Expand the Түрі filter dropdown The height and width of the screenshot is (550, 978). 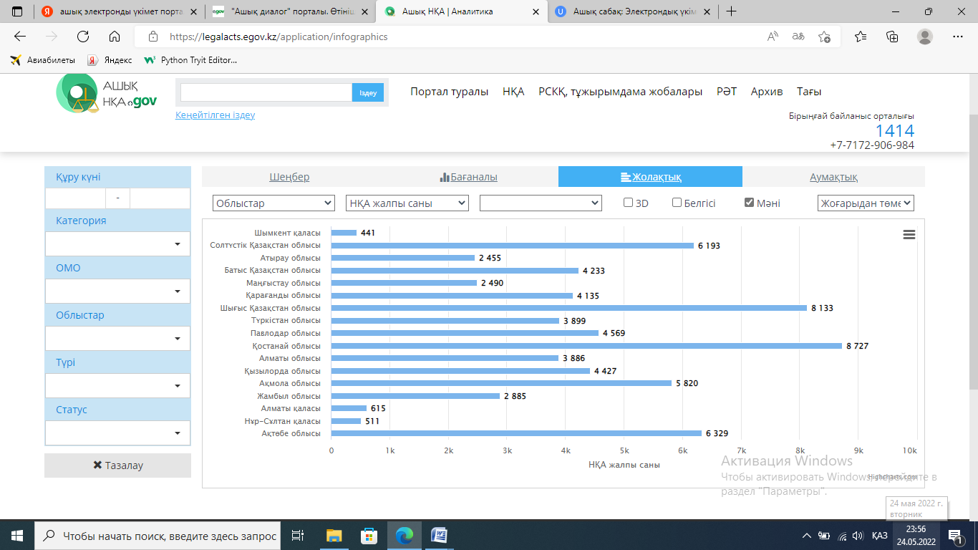pyautogui.click(x=117, y=386)
